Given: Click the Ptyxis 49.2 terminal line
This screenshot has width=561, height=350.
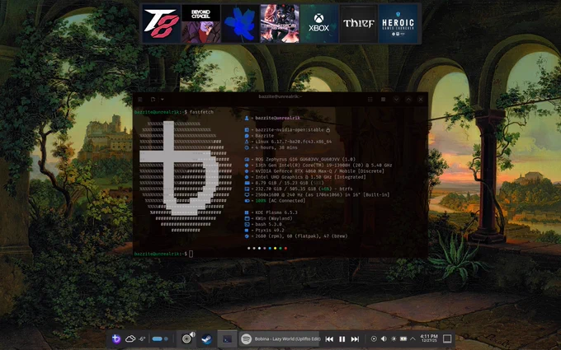Looking at the screenshot, I should pyautogui.click(x=263, y=230).
